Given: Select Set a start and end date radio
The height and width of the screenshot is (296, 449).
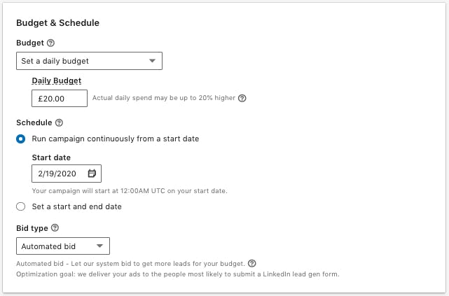Looking at the screenshot, I should [x=20, y=206].
